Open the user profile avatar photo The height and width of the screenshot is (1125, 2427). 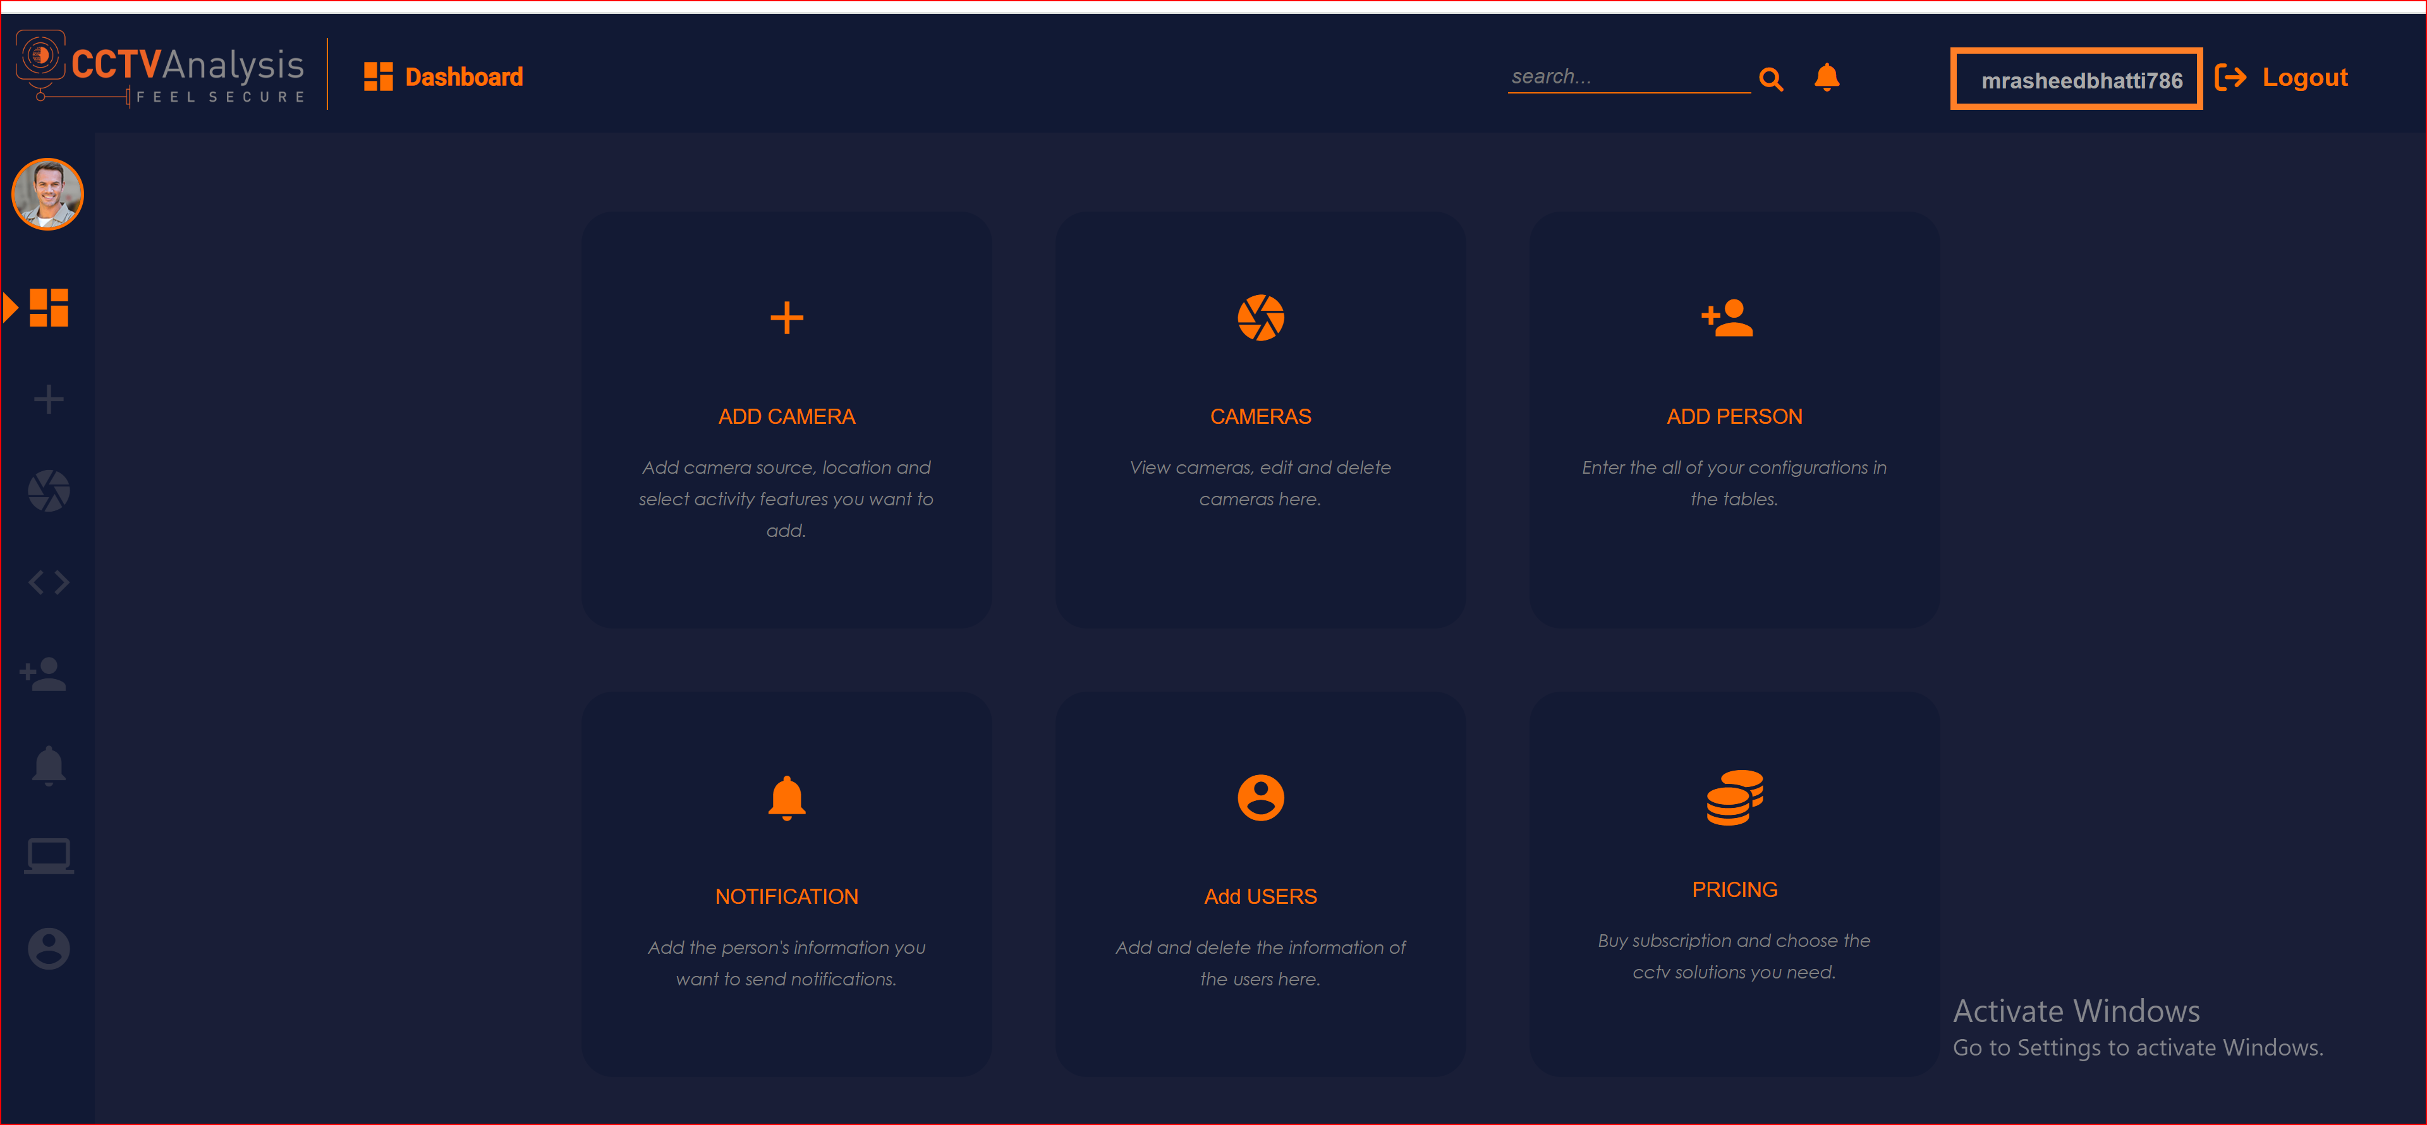click(48, 194)
